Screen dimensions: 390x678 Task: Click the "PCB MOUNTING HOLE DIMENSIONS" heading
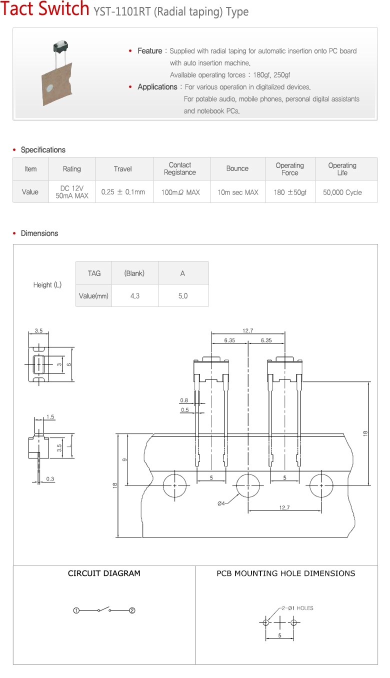(285, 573)
